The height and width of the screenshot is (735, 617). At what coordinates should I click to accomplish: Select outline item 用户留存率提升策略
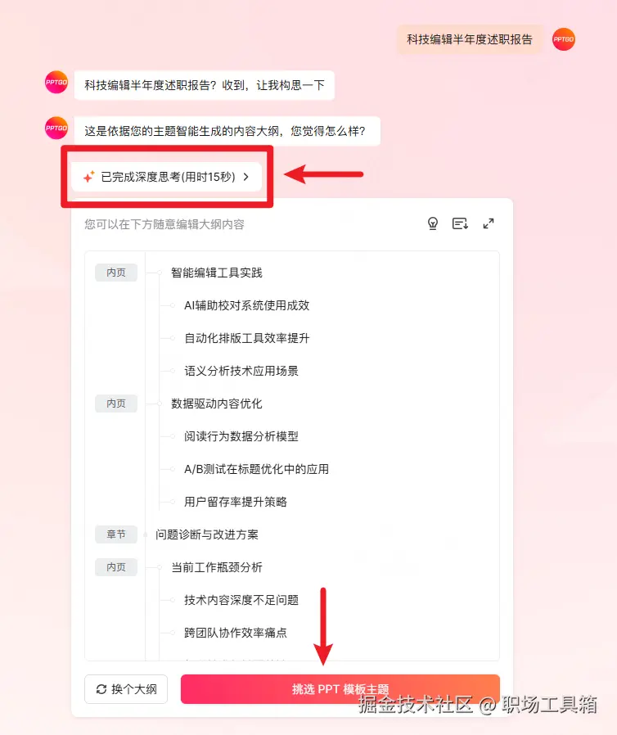235,502
